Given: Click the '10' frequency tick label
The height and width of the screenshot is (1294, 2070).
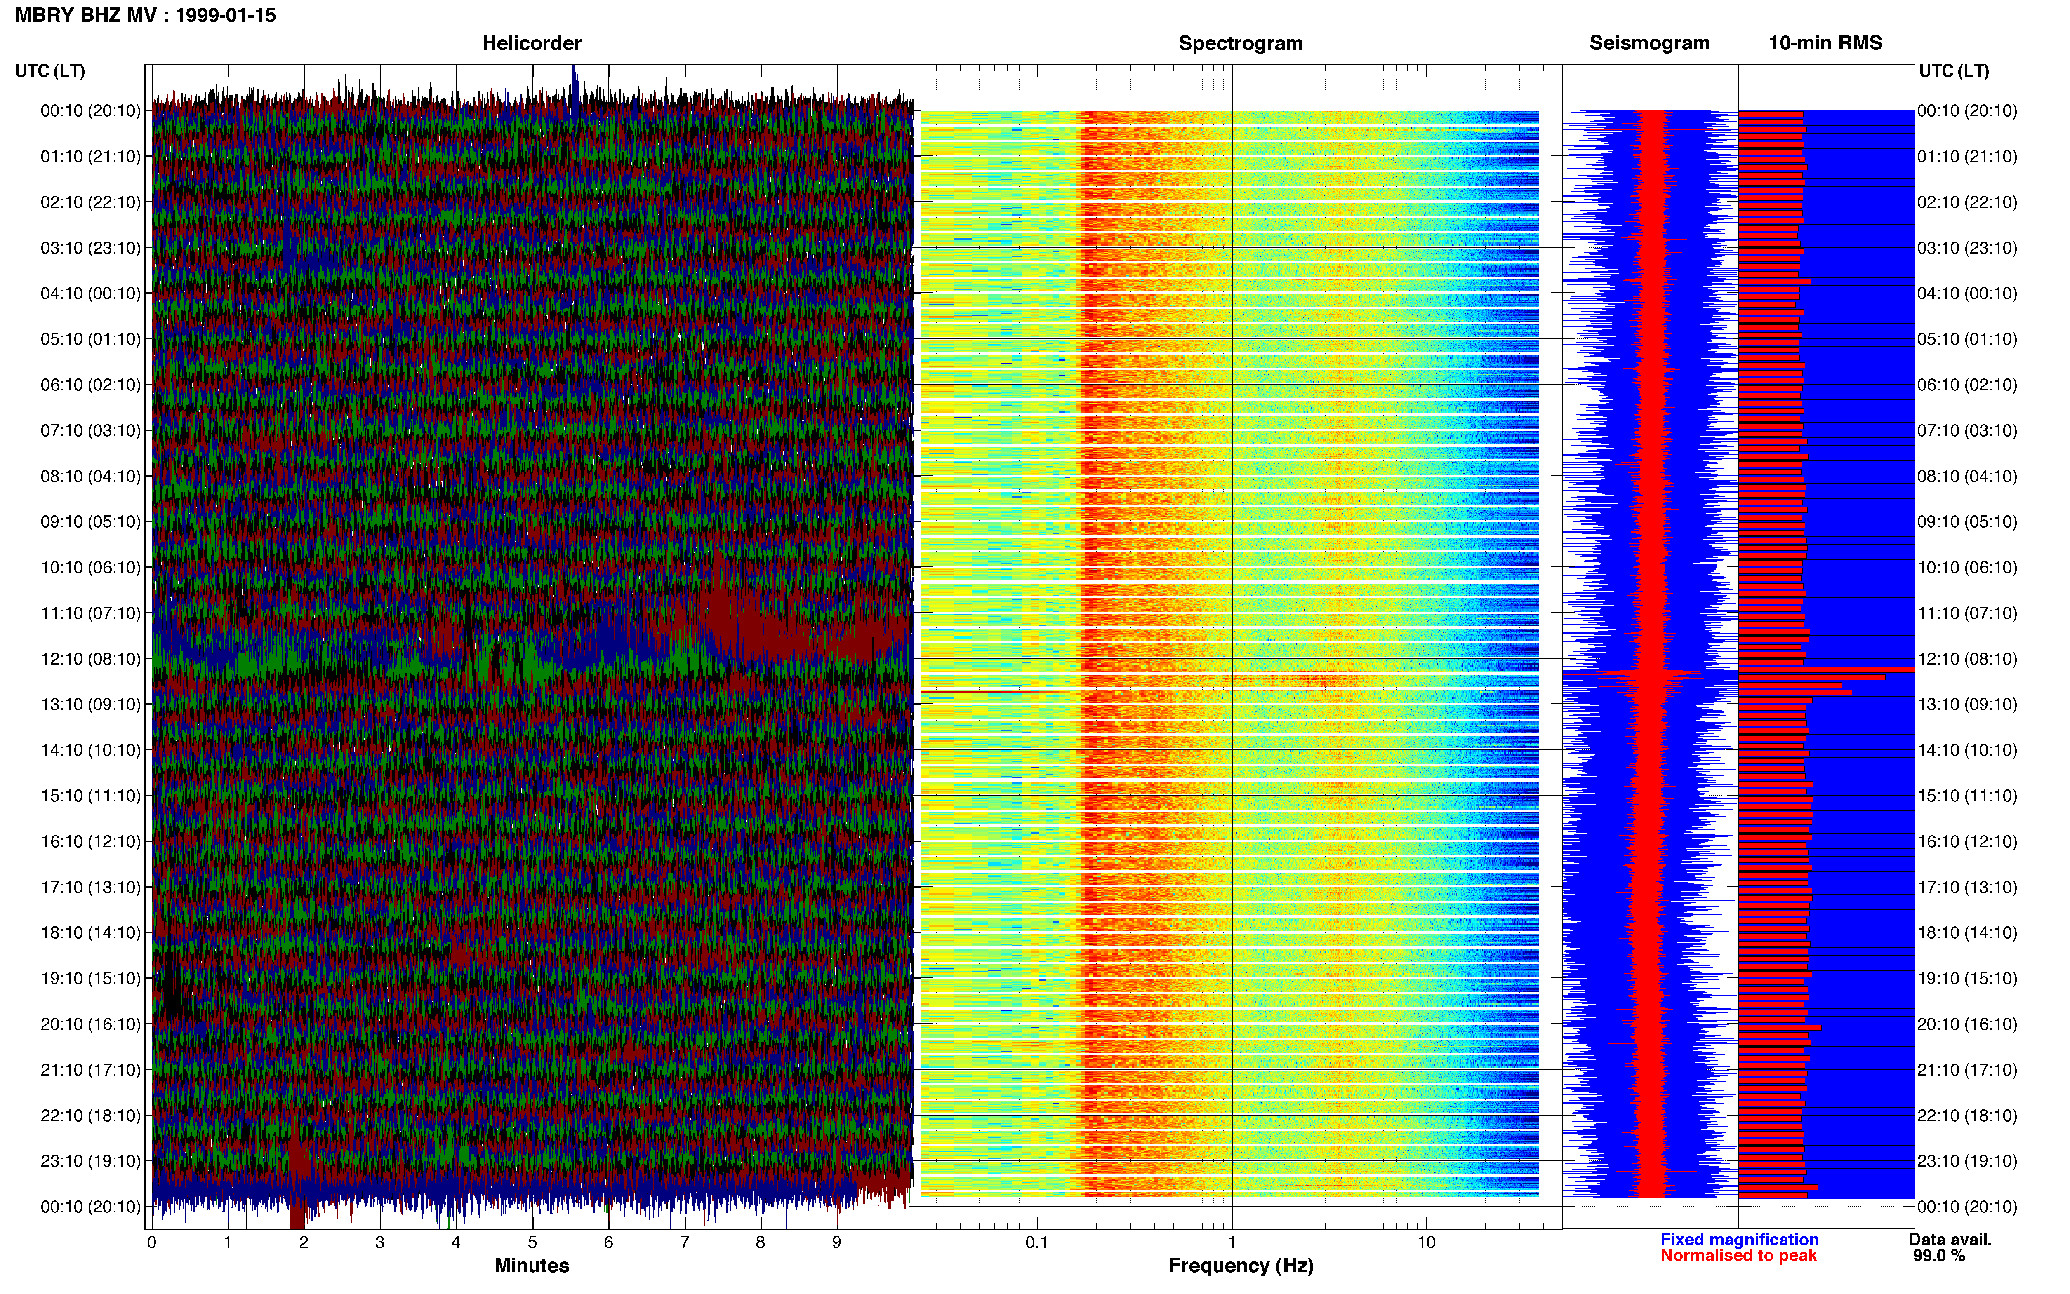Looking at the screenshot, I should [x=1426, y=1242].
